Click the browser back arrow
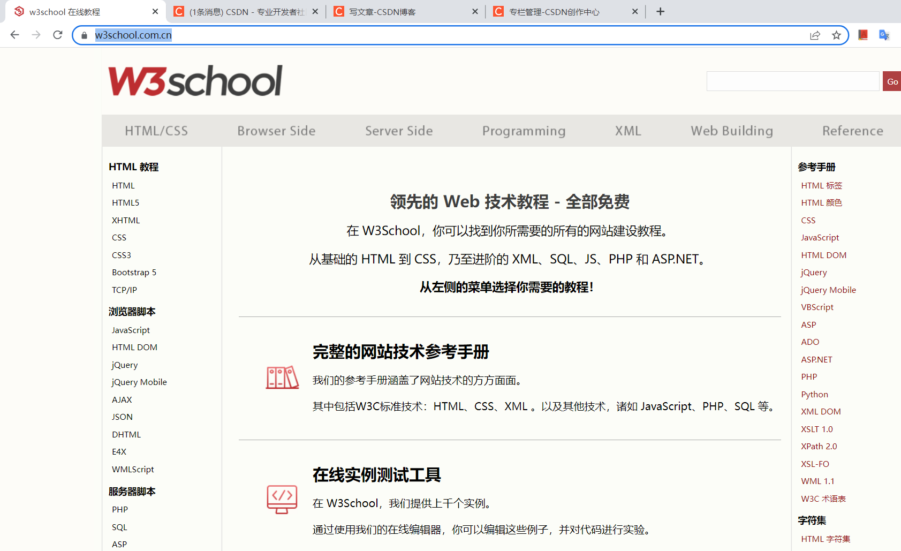Image resolution: width=901 pixels, height=551 pixels. point(14,35)
